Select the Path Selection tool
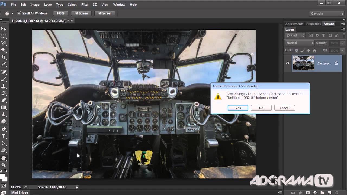This screenshot has height=195, width=347. [x=4, y=143]
